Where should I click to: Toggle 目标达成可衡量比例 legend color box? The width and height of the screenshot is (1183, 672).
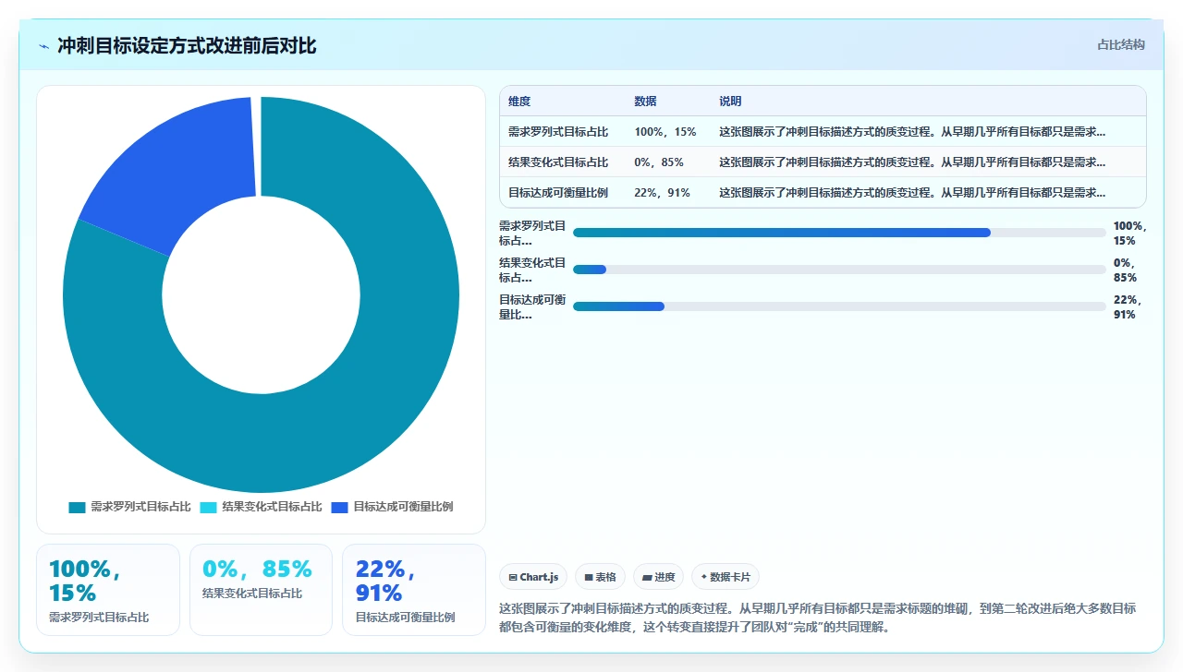coord(339,507)
